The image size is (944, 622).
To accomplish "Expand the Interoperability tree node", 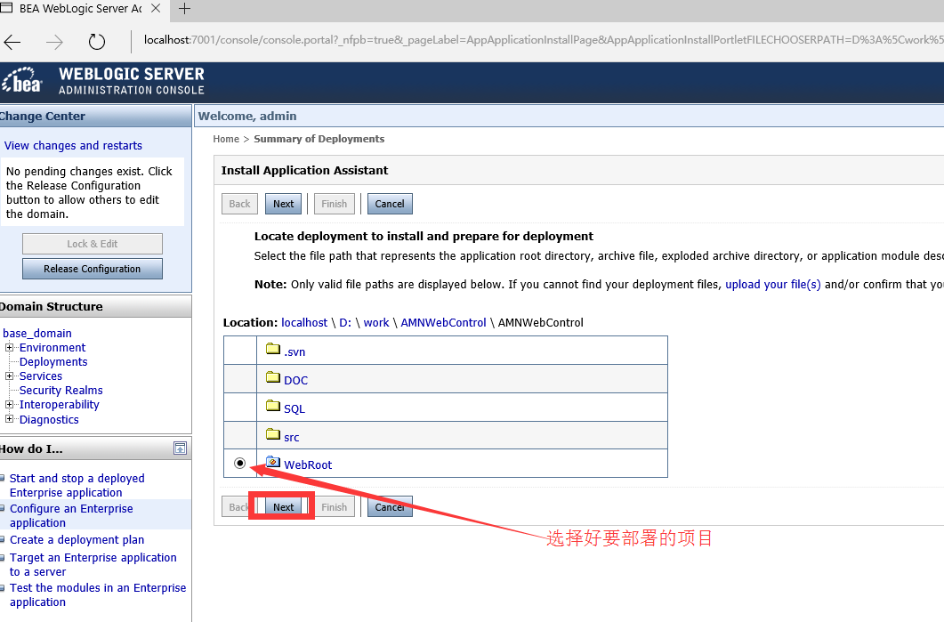I will [9, 405].
